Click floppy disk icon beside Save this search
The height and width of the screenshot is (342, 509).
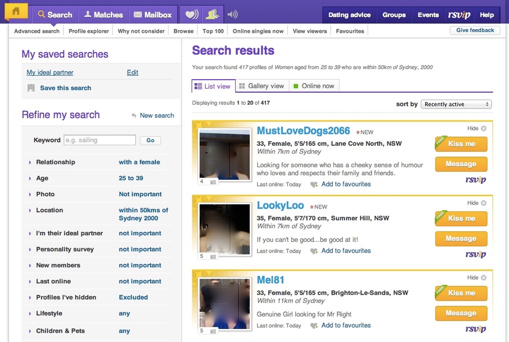(x=31, y=88)
